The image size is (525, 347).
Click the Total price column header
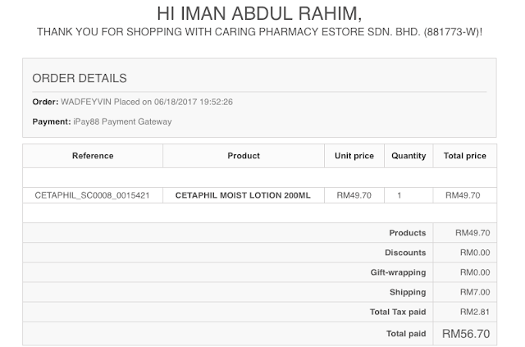click(x=465, y=156)
